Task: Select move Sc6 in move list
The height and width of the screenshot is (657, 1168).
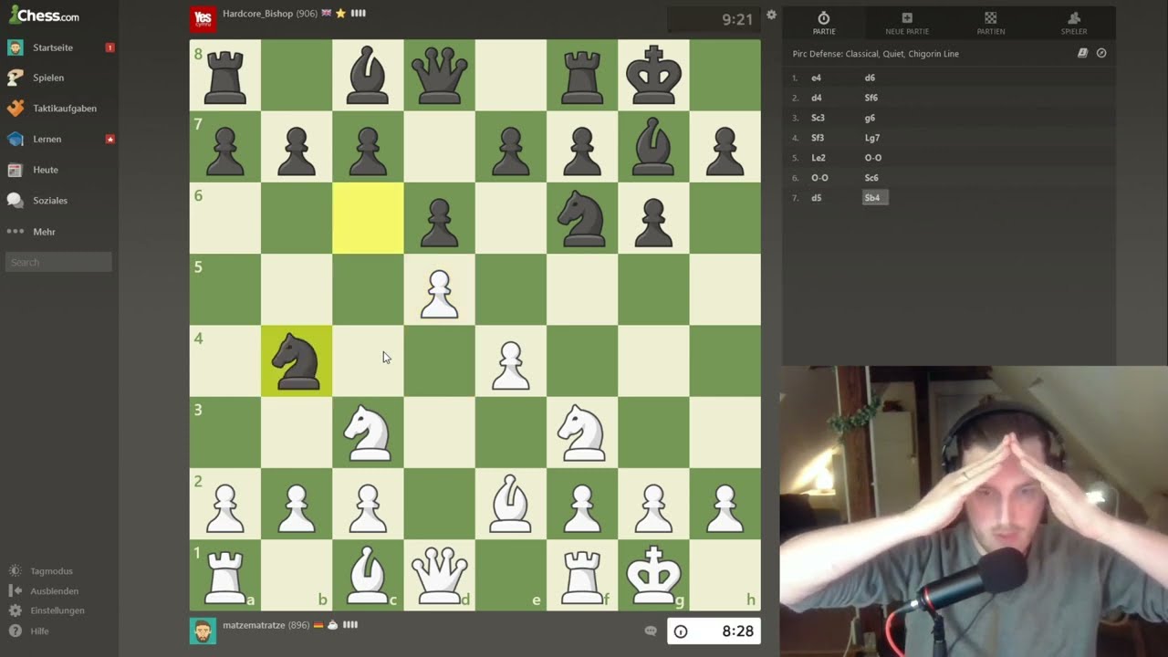Action: pos(871,178)
